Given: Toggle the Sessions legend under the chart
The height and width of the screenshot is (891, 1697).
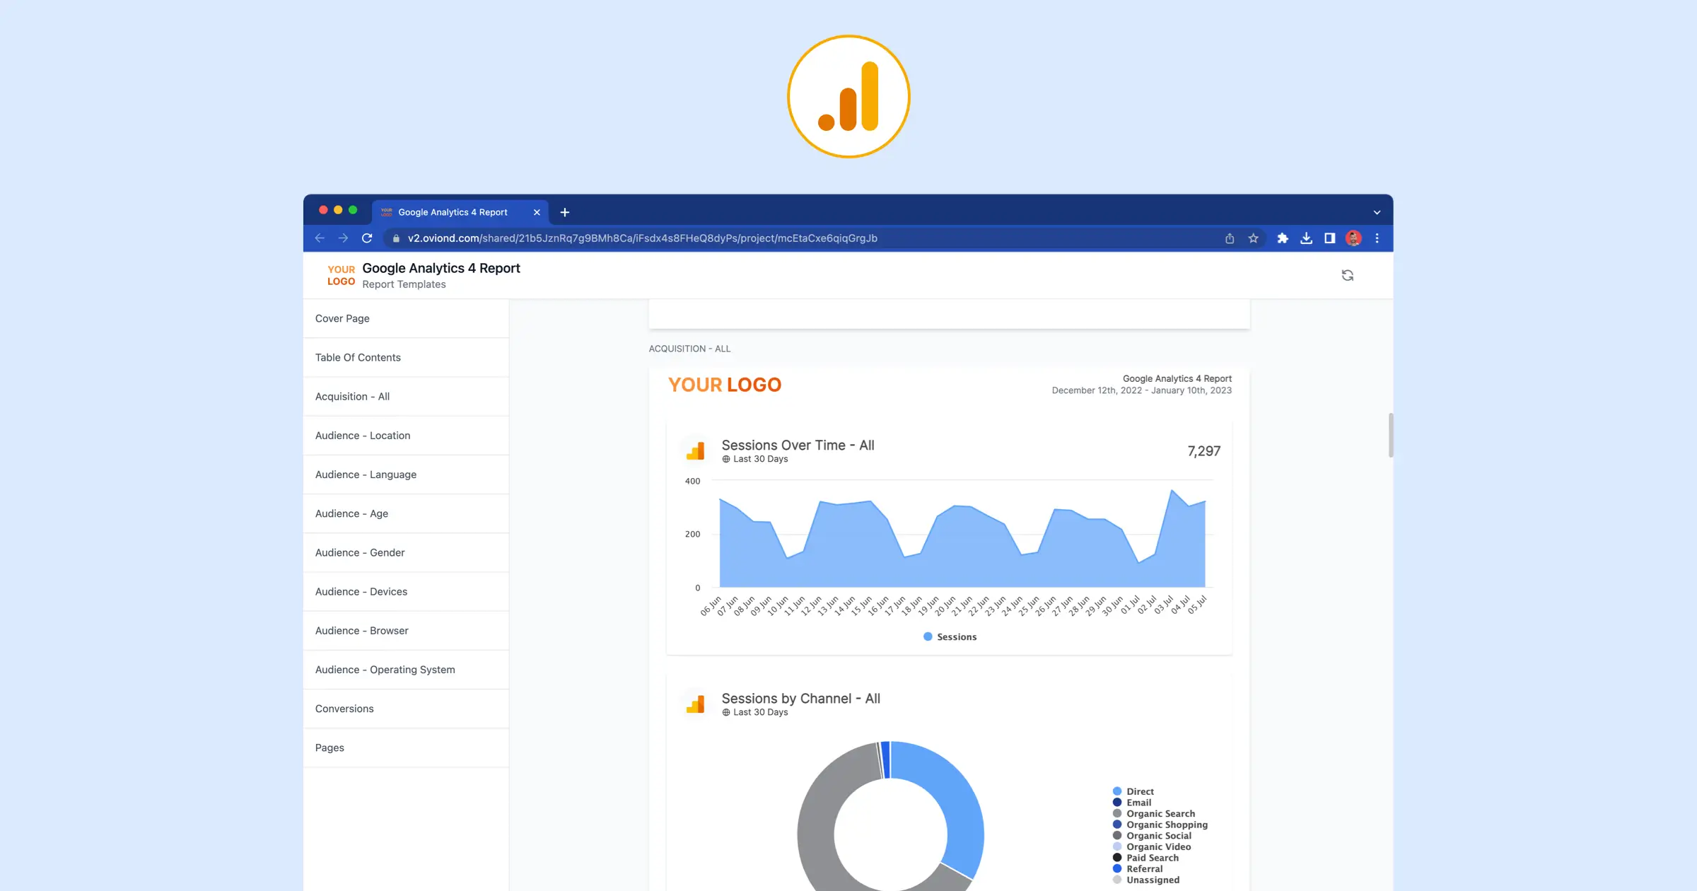Looking at the screenshot, I should (950, 637).
